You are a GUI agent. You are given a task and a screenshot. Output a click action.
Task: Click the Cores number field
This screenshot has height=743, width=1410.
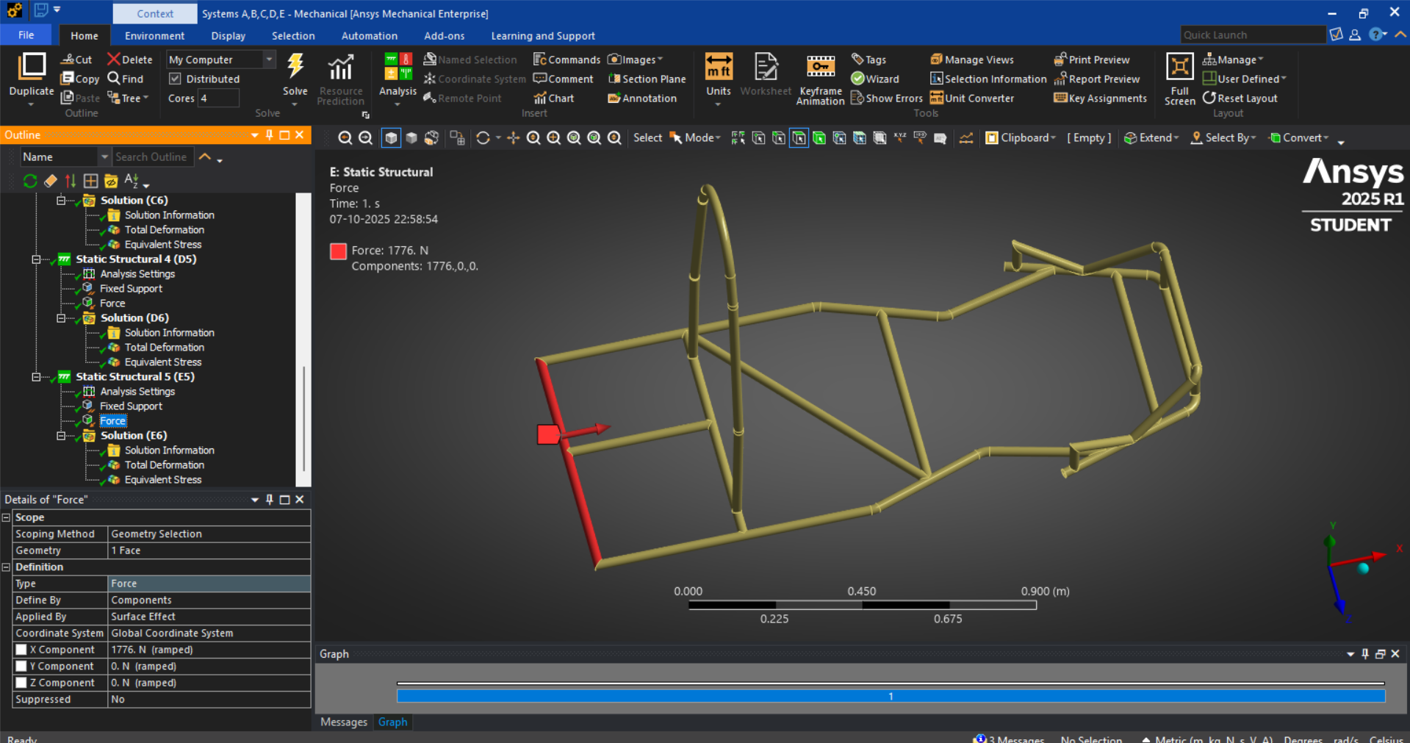click(x=218, y=98)
